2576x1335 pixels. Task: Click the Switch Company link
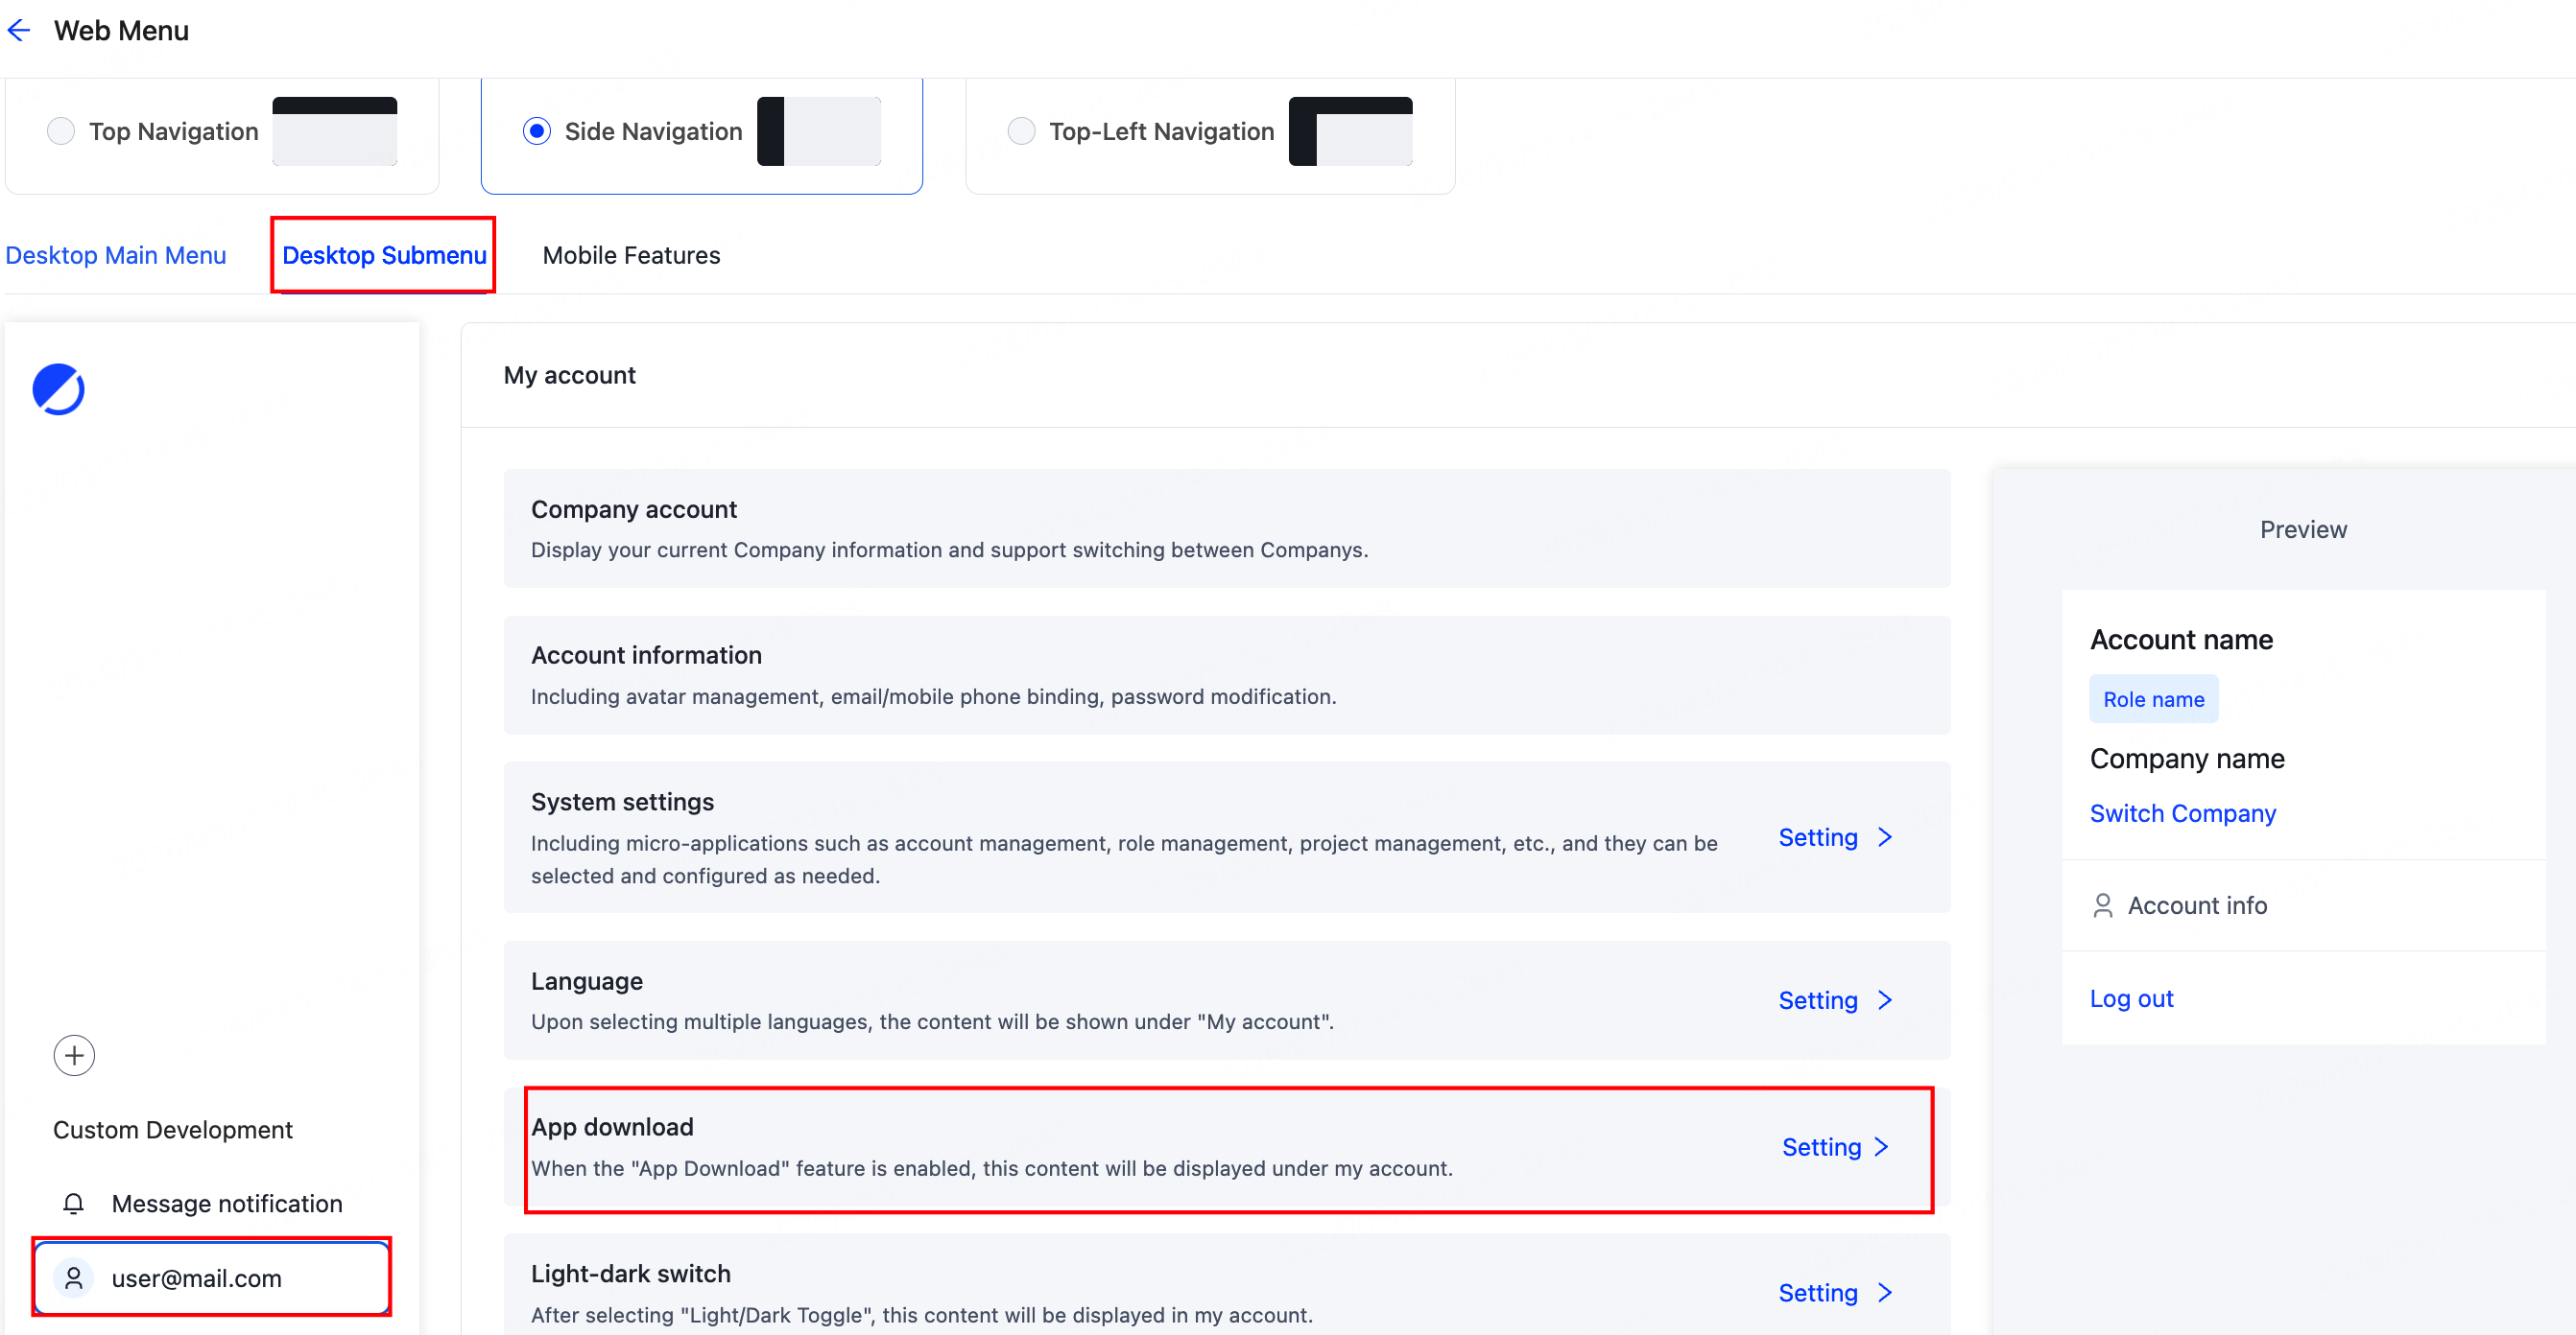(x=2182, y=813)
